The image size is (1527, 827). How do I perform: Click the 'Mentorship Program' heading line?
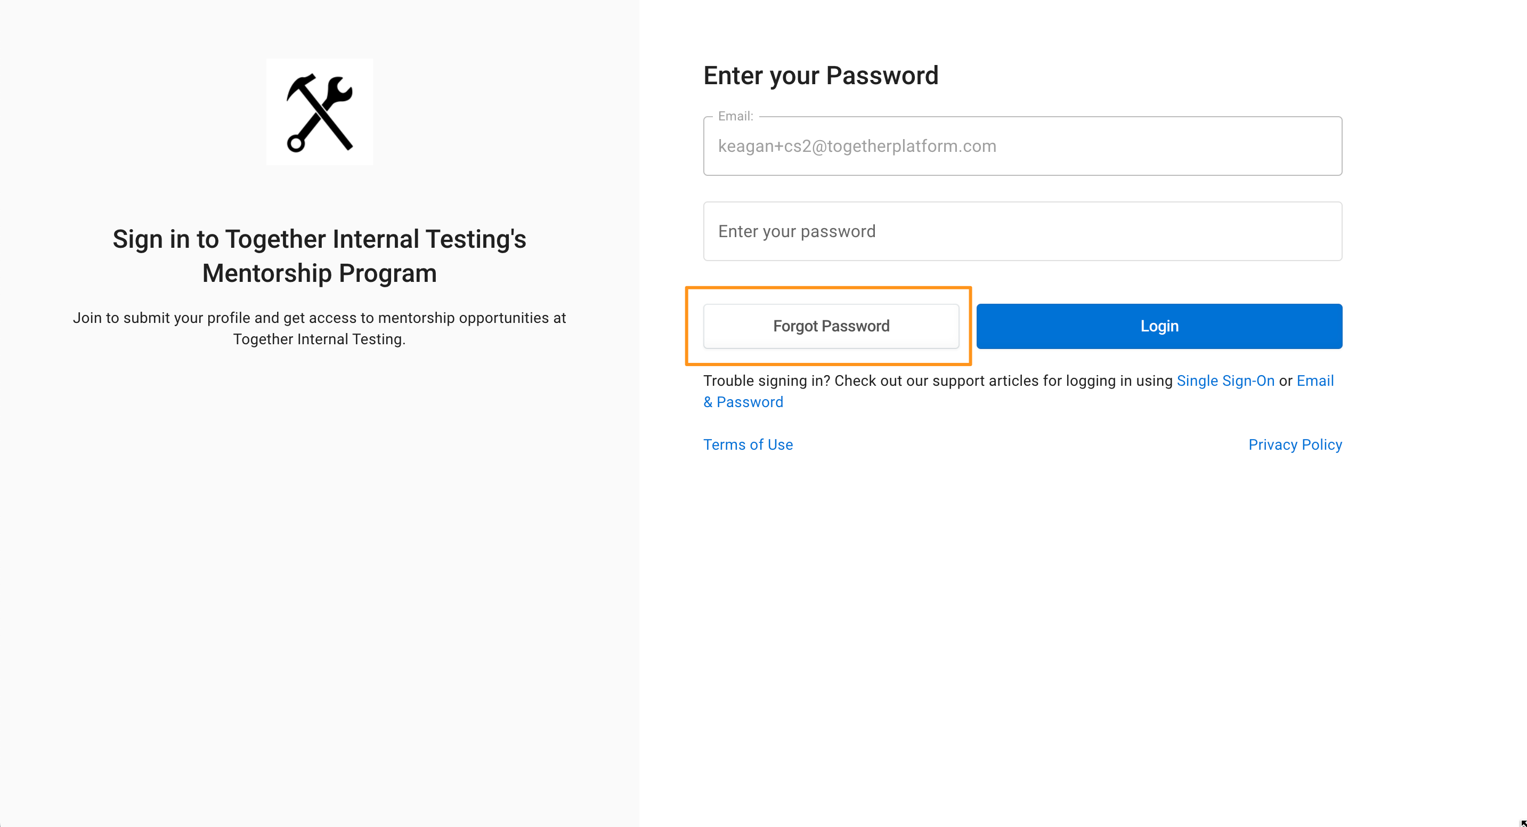[320, 273]
